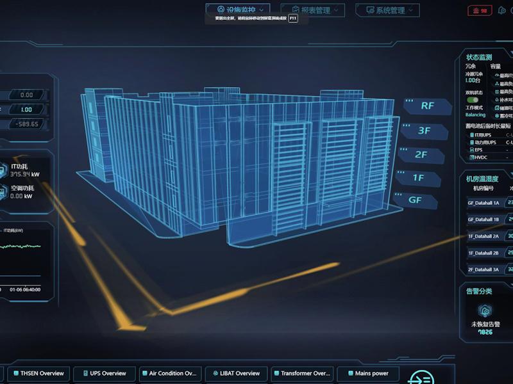Screen dimensions: 513x384
Task: Click the IT用UPS battery icon
Action: [472, 135]
